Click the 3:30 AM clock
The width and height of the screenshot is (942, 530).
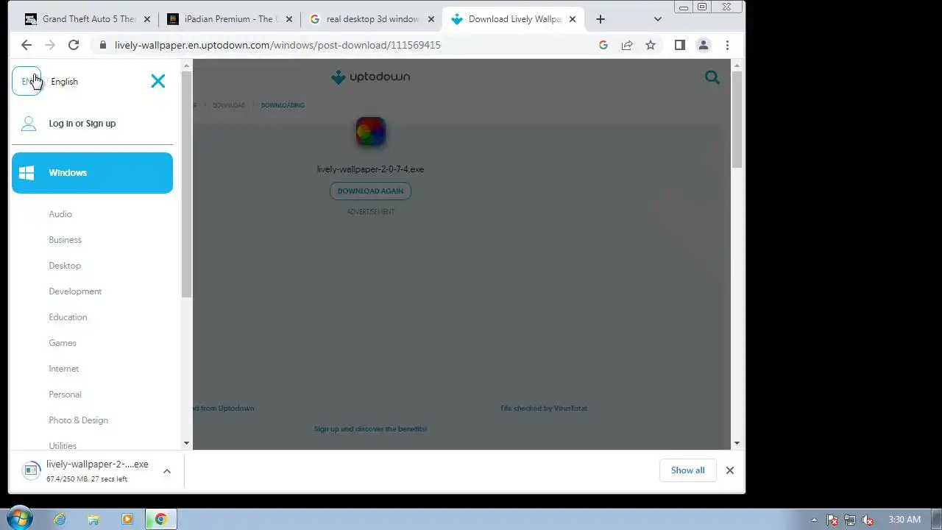[904, 520]
